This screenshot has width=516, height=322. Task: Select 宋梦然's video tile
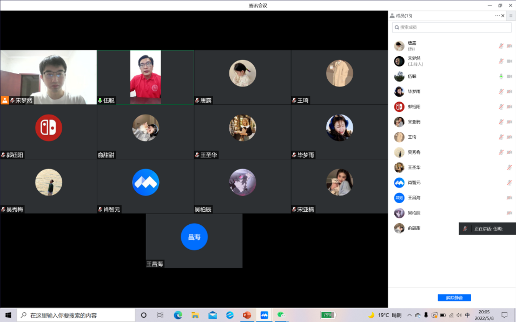[x=48, y=77]
